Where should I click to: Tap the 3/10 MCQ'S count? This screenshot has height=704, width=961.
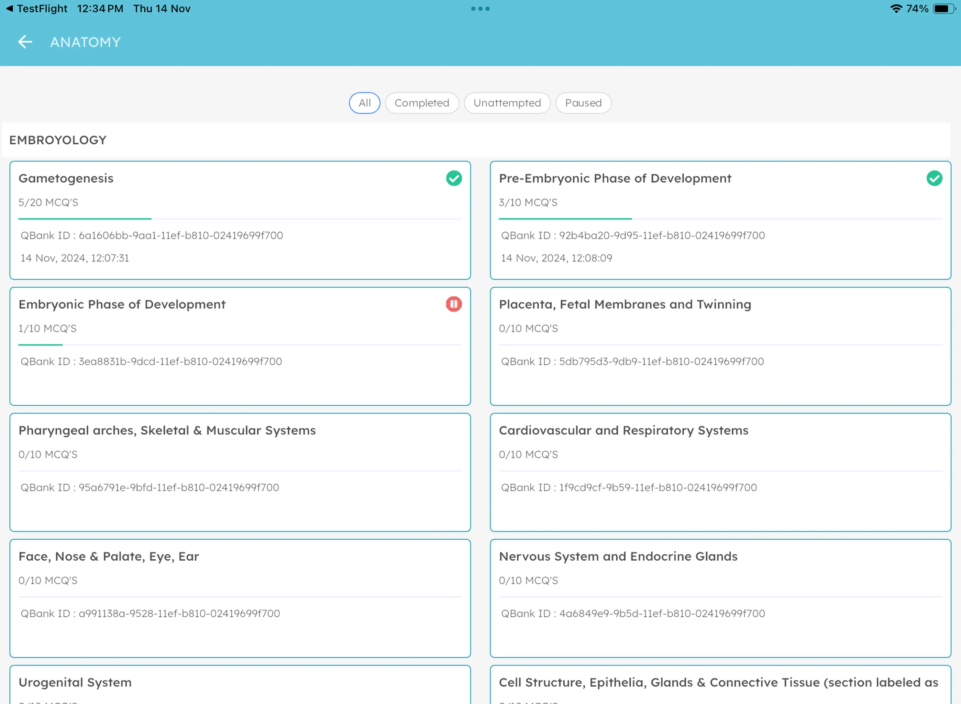[x=528, y=202]
